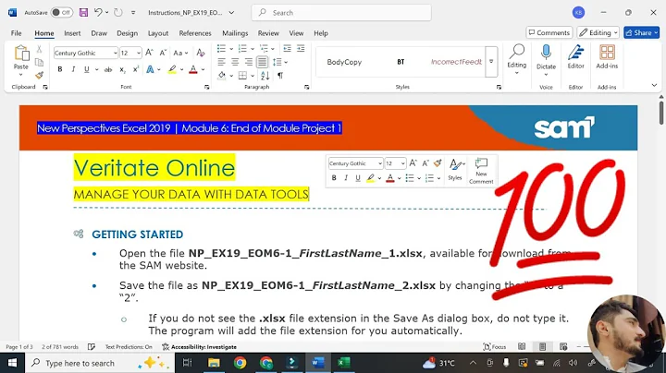Redo with the title bar arrow
Viewport: 666px width, 373px height.
[118, 12]
